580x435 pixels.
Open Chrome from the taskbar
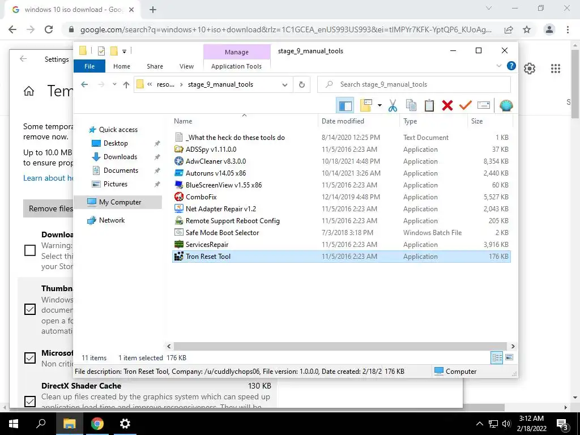click(97, 424)
